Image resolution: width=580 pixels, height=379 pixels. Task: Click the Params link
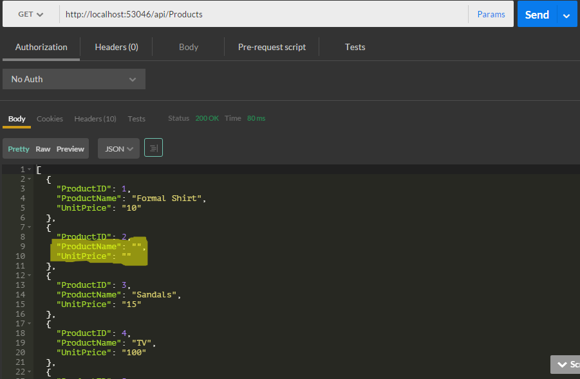point(491,13)
